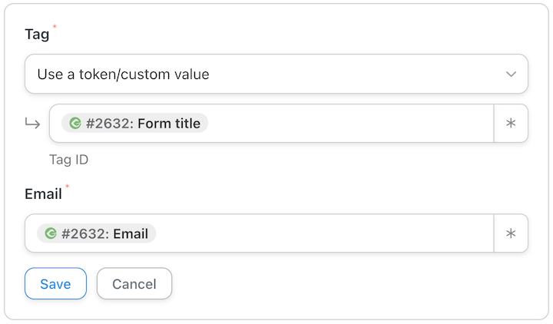The image size is (553, 324).
Task: Click the Email field label
Action: pyautogui.click(x=43, y=194)
